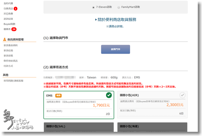Open 更改密碼 in the sidebar
The image size is (202, 136).
(8, 56)
